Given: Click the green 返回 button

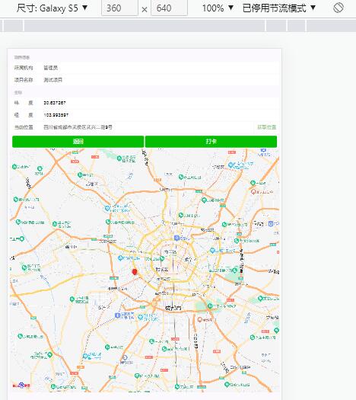Looking at the screenshot, I should [x=78, y=142].
